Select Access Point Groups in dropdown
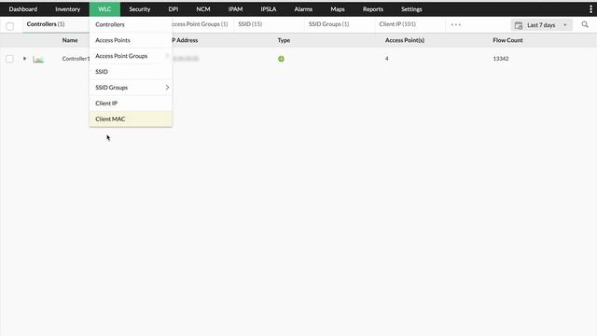This screenshot has height=336, width=597. click(131, 56)
